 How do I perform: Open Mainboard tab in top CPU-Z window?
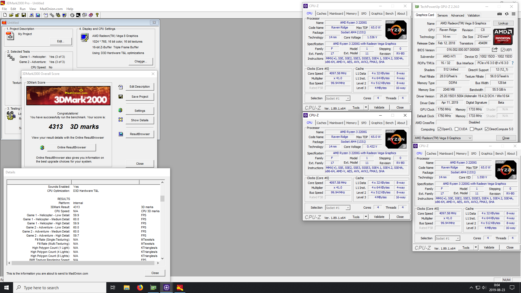click(x=336, y=14)
